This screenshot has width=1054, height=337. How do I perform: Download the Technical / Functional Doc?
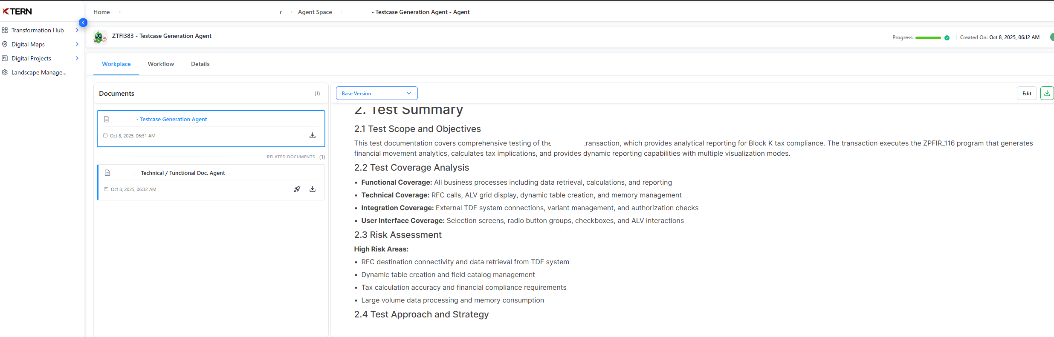click(x=313, y=189)
